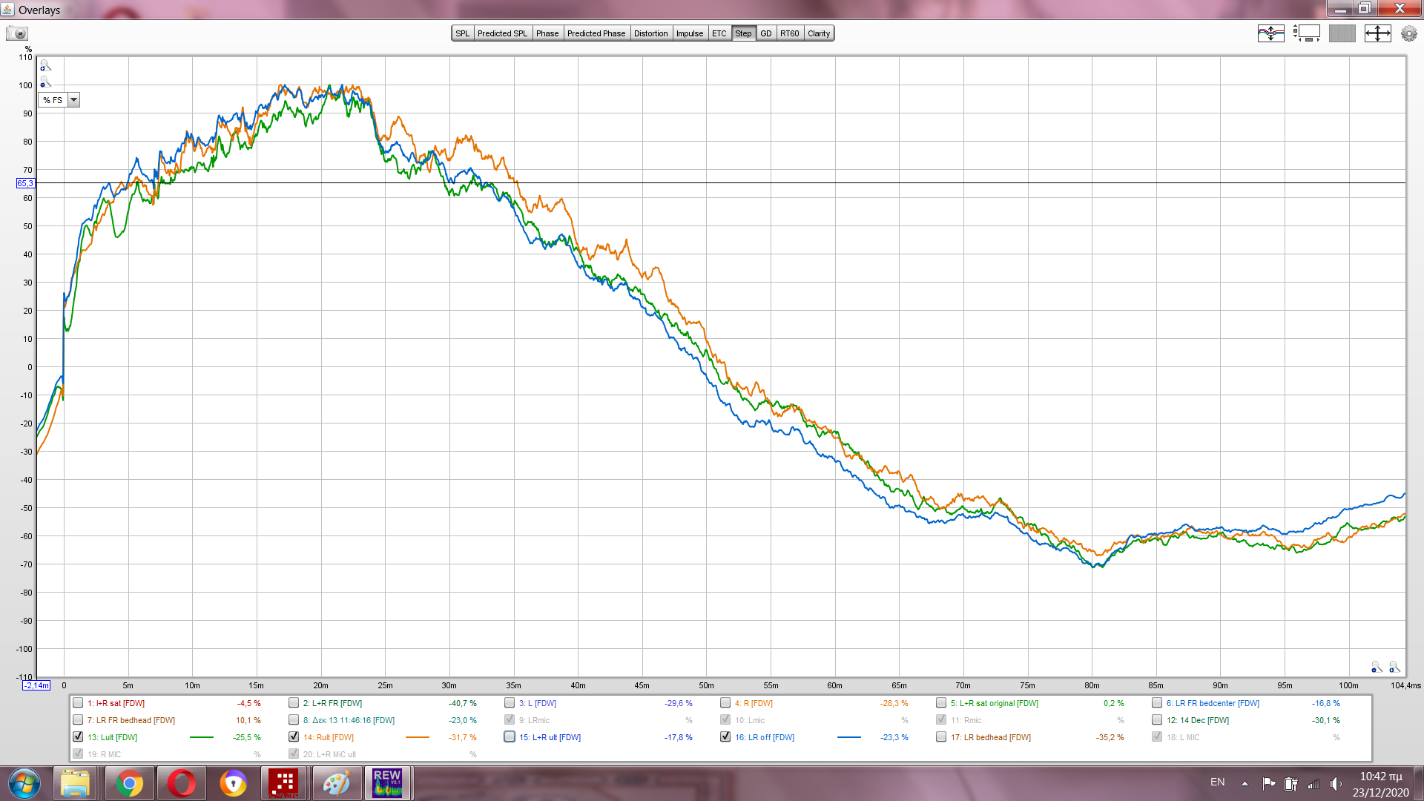The image size is (1424, 801).
Task: Click the separate traces icon
Action: pos(1270,33)
